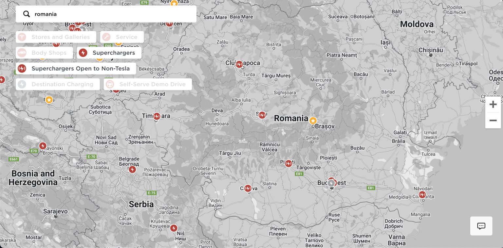503x248 pixels.
Task: Click the Oradea city label
Action: click(x=181, y=49)
